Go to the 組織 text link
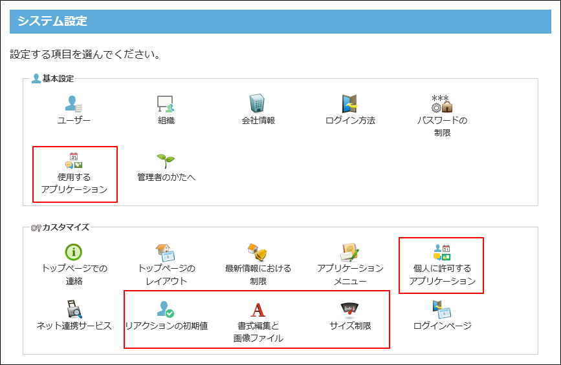Screen dimensions: 561x365 (166, 120)
